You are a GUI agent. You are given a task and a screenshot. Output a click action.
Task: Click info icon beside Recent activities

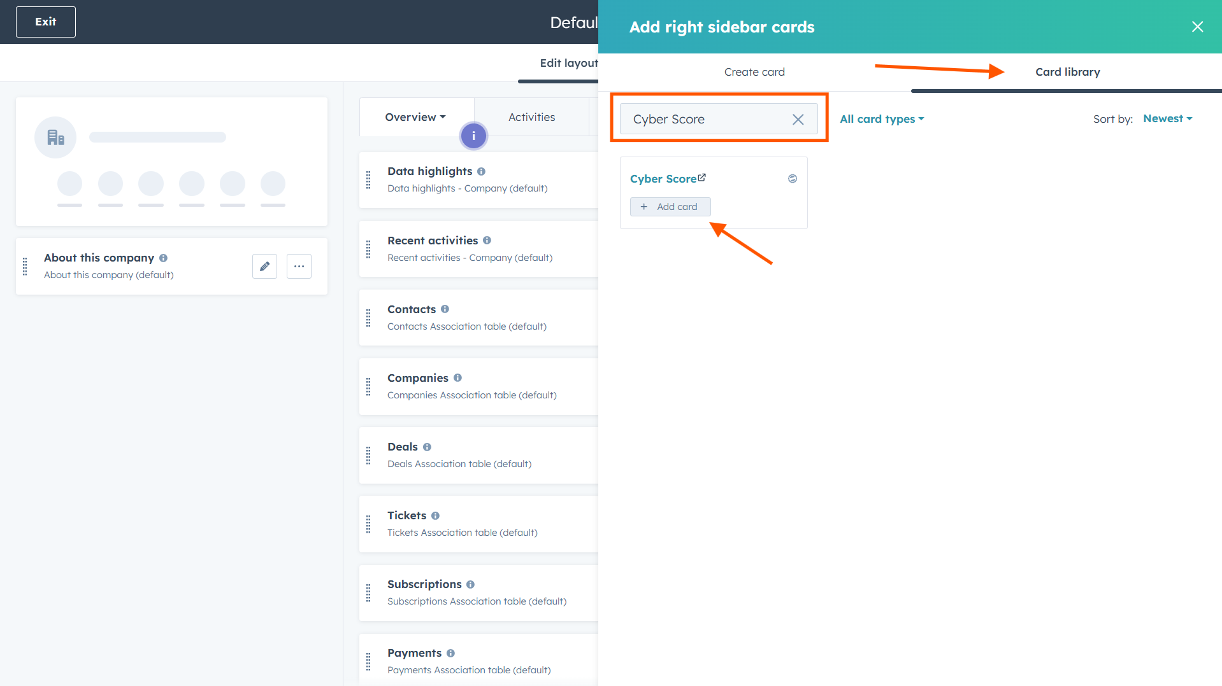click(x=487, y=240)
